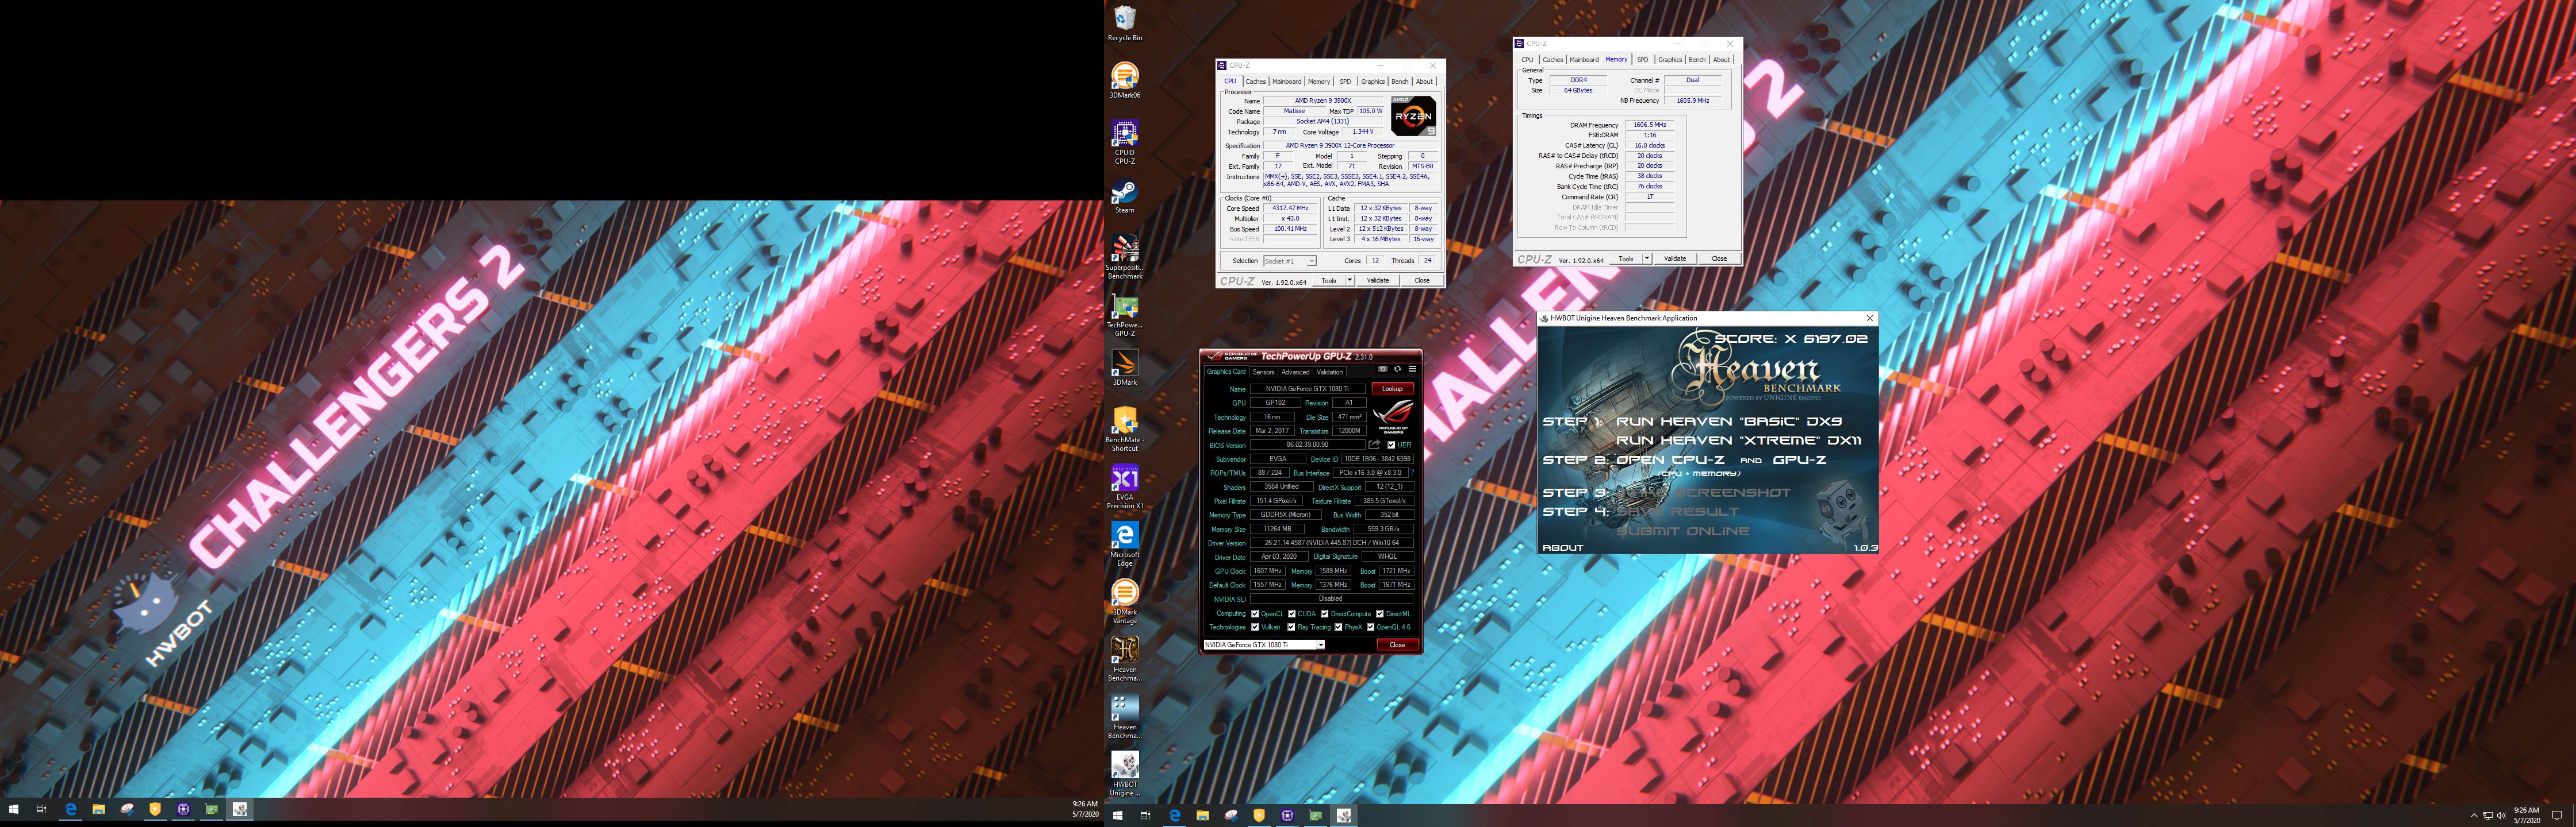Open the Superposition Benchmark desktop icon
2576x827 pixels.
[1124, 257]
